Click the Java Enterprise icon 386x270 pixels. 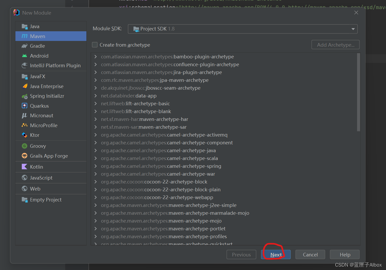[25, 86]
